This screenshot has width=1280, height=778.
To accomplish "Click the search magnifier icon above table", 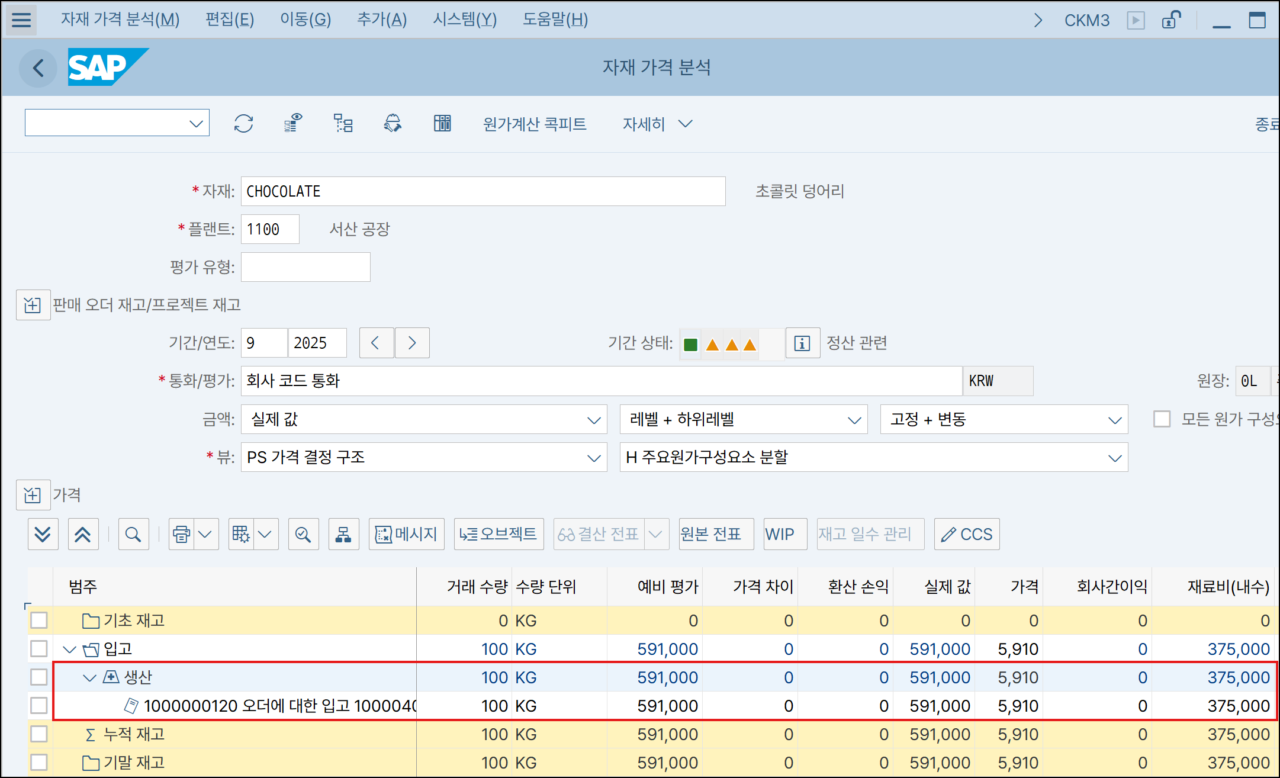I will point(133,534).
